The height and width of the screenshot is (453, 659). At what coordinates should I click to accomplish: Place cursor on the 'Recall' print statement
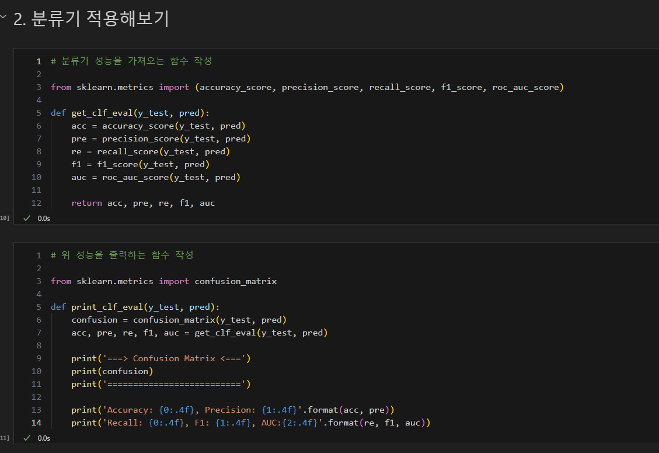tap(251, 423)
